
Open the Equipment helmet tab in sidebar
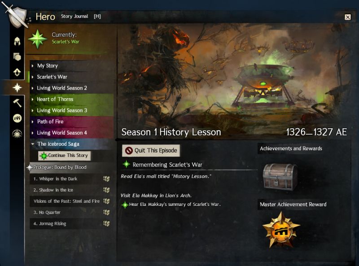pos(17,41)
